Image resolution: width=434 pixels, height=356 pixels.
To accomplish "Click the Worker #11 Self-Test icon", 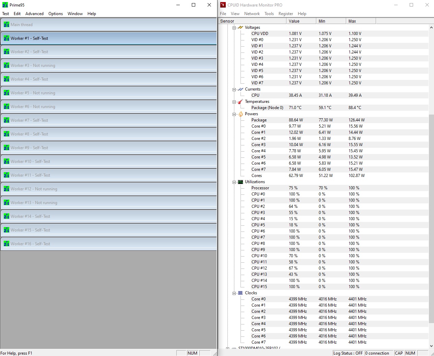I will point(7,175).
